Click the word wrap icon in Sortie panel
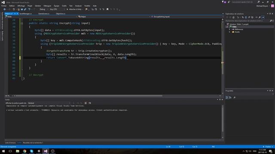The image size is (275, 154). [x=90, y=103]
